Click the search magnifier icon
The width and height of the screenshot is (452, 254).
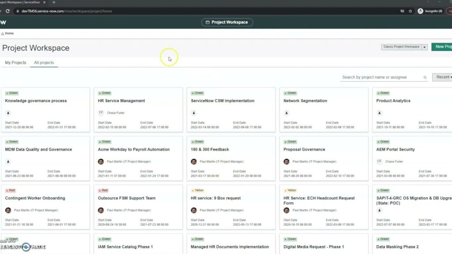[x=425, y=77]
